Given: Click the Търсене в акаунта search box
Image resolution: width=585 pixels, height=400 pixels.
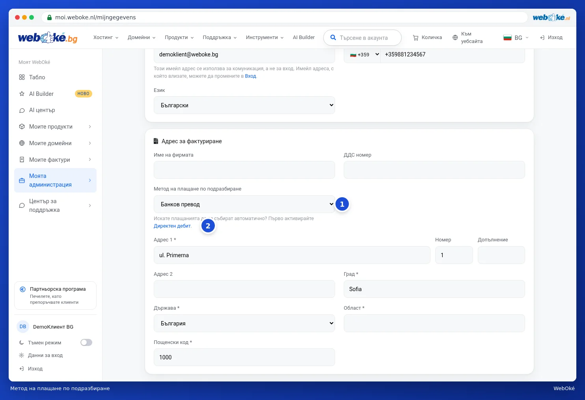Looking at the screenshot, I should point(362,38).
